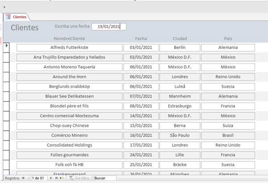Click the 24/01/2021 date cell
The image size is (268, 183).
(x=141, y=155)
